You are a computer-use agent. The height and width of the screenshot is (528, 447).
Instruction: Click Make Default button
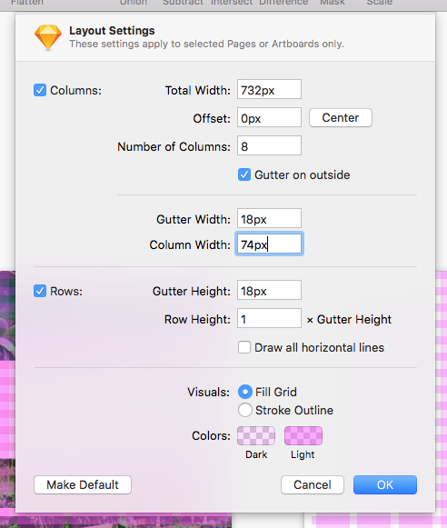click(x=83, y=485)
